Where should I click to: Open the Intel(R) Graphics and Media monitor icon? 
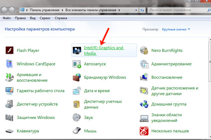pos(77,50)
